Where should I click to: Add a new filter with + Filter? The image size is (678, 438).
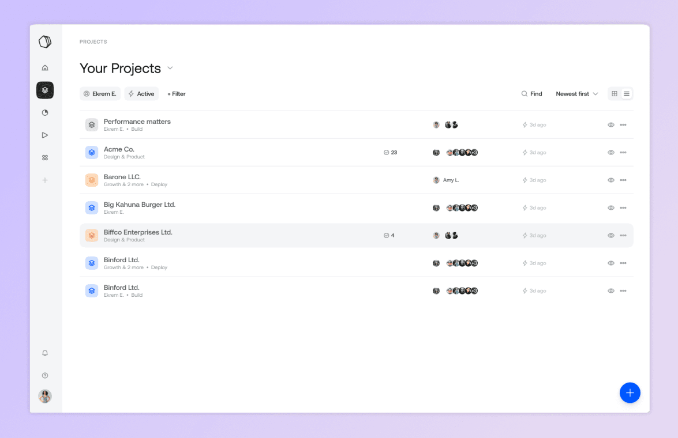tap(177, 94)
